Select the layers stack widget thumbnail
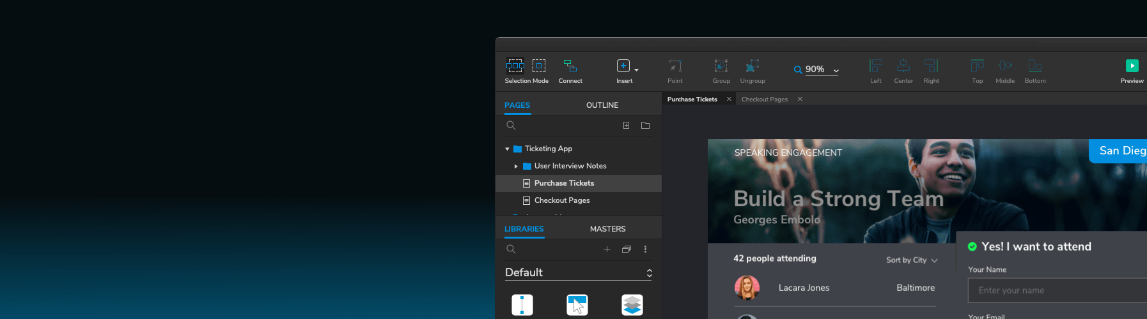This screenshot has height=319, width=1147. (x=632, y=305)
